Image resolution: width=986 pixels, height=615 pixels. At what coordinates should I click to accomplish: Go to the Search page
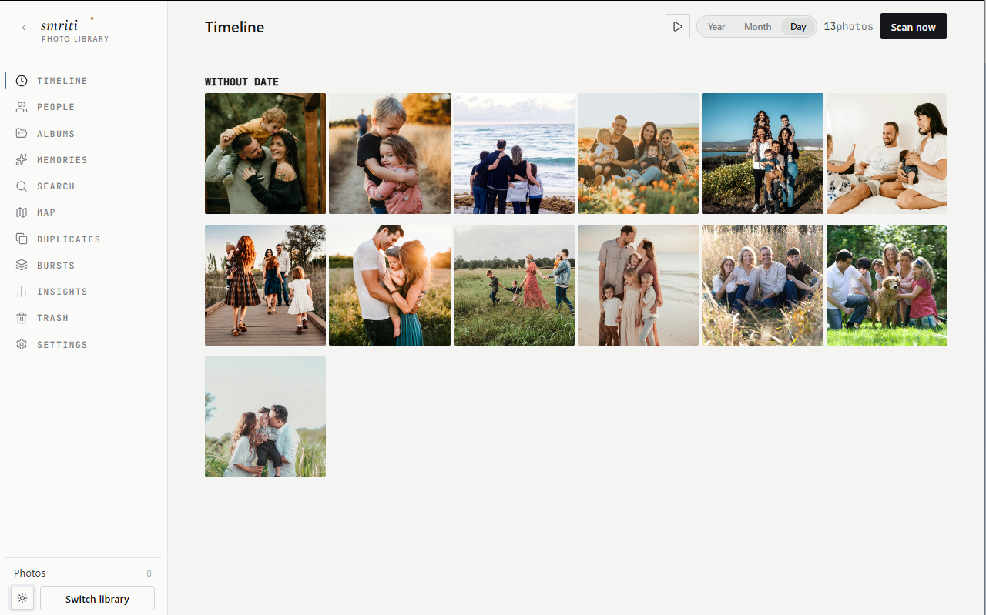point(56,186)
